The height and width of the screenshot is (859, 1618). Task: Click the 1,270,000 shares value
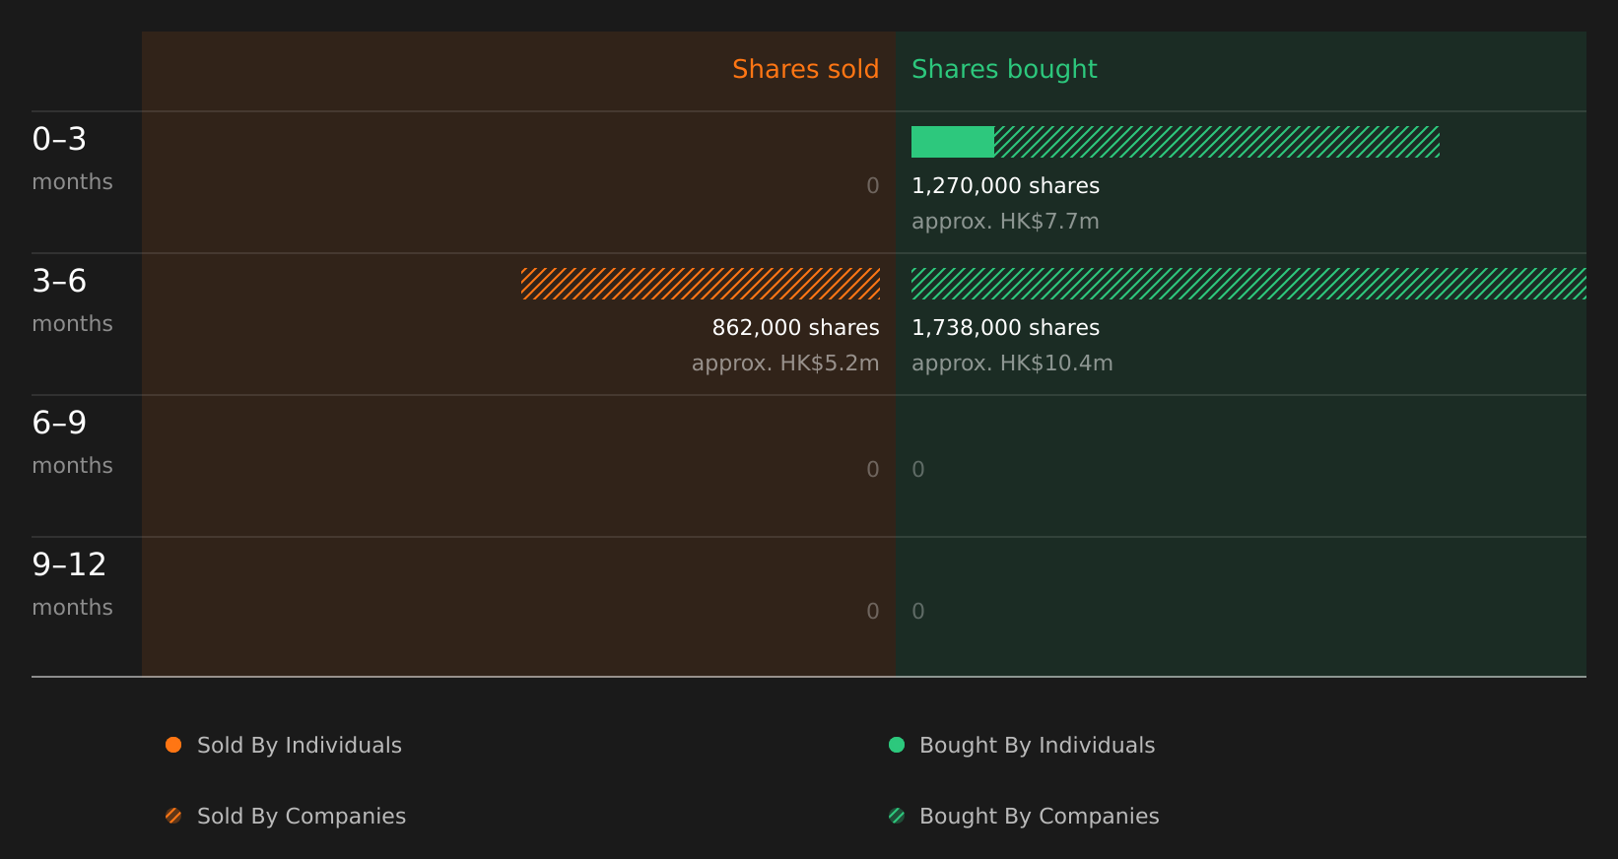click(1005, 186)
